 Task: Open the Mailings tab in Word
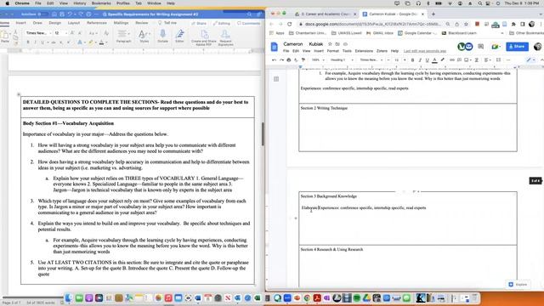(121, 23)
